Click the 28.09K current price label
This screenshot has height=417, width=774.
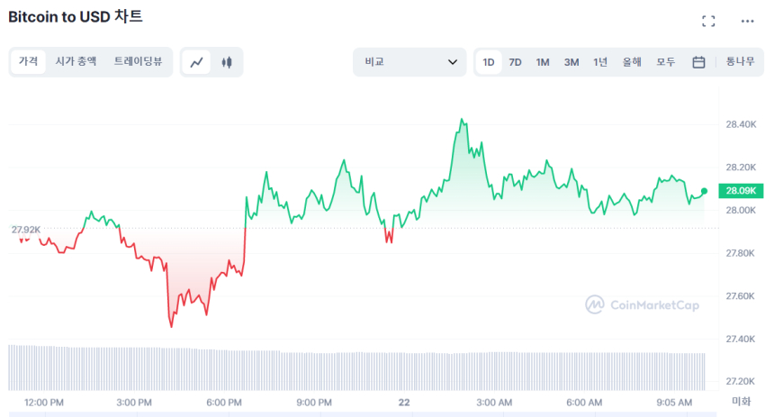(742, 191)
